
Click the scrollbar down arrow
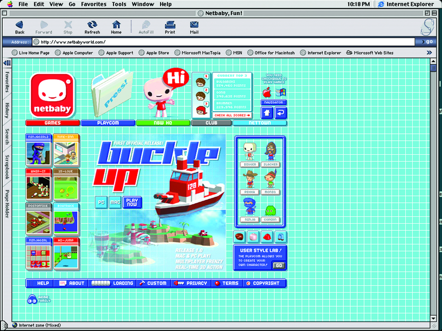[x=433, y=318]
